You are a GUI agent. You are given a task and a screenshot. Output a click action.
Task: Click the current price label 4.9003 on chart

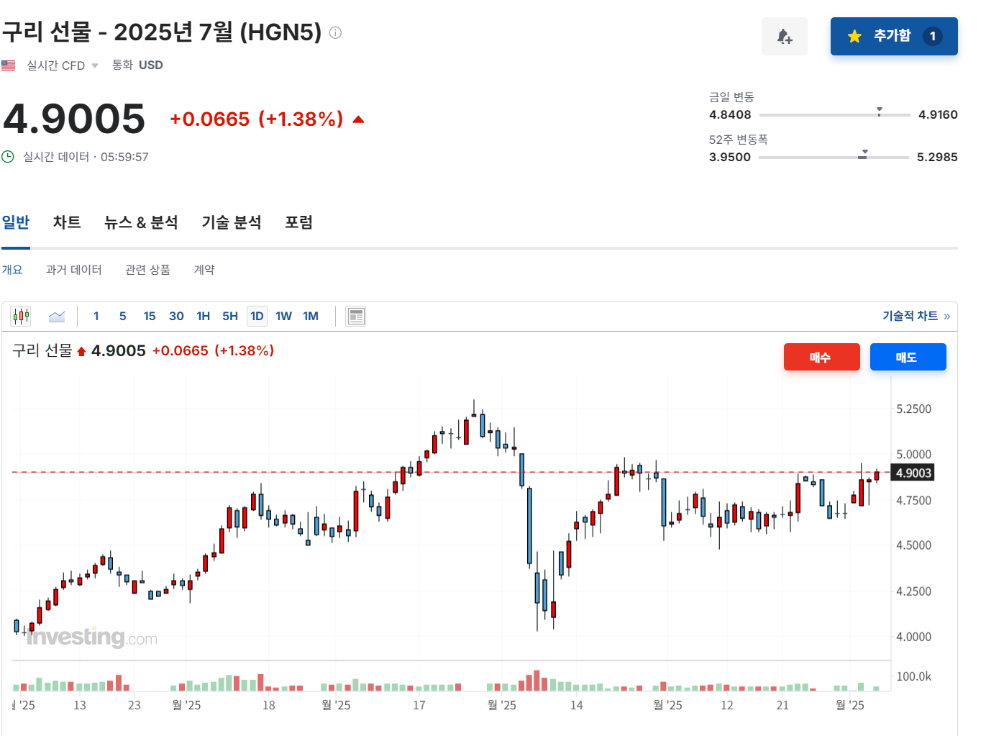[912, 473]
